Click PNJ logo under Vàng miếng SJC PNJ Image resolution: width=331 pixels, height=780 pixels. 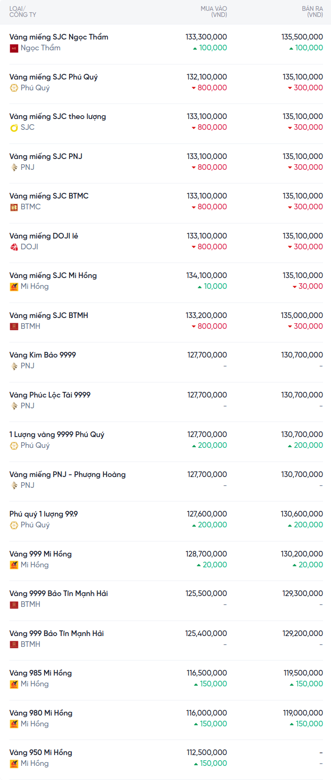[14, 167]
